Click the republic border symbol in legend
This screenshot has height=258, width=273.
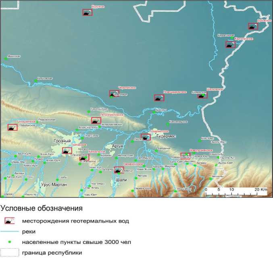point(10,253)
